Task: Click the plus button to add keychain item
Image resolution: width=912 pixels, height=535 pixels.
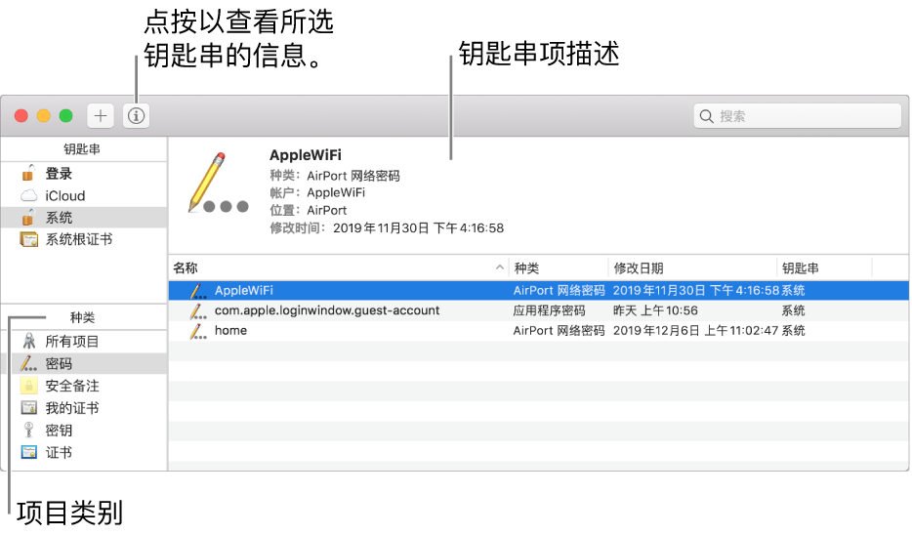Action: point(101,116)
